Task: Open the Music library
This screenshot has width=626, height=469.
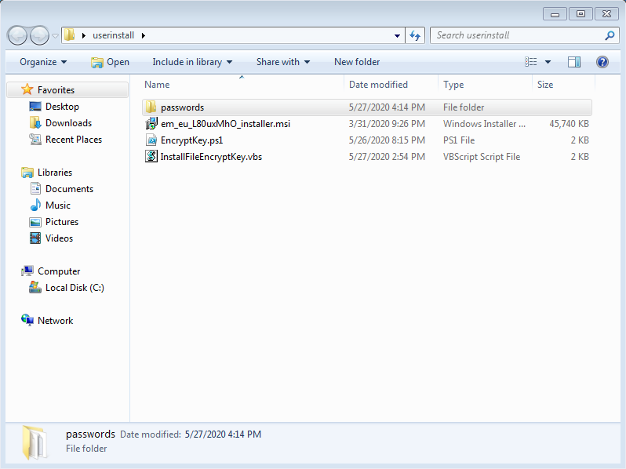Action: (x=58, y=205)
